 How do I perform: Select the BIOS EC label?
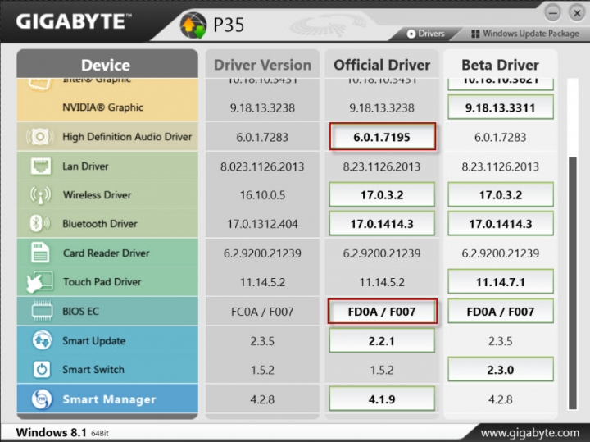click(80, 312)
